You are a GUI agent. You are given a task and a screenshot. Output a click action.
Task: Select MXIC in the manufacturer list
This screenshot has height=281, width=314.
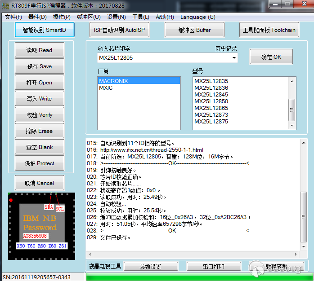tap(106, 88)
